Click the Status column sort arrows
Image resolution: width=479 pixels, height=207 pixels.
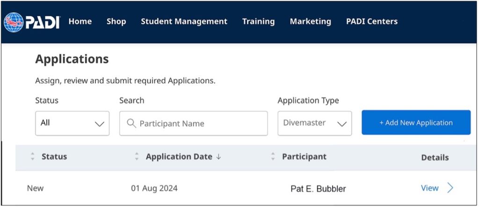(33, 157)
